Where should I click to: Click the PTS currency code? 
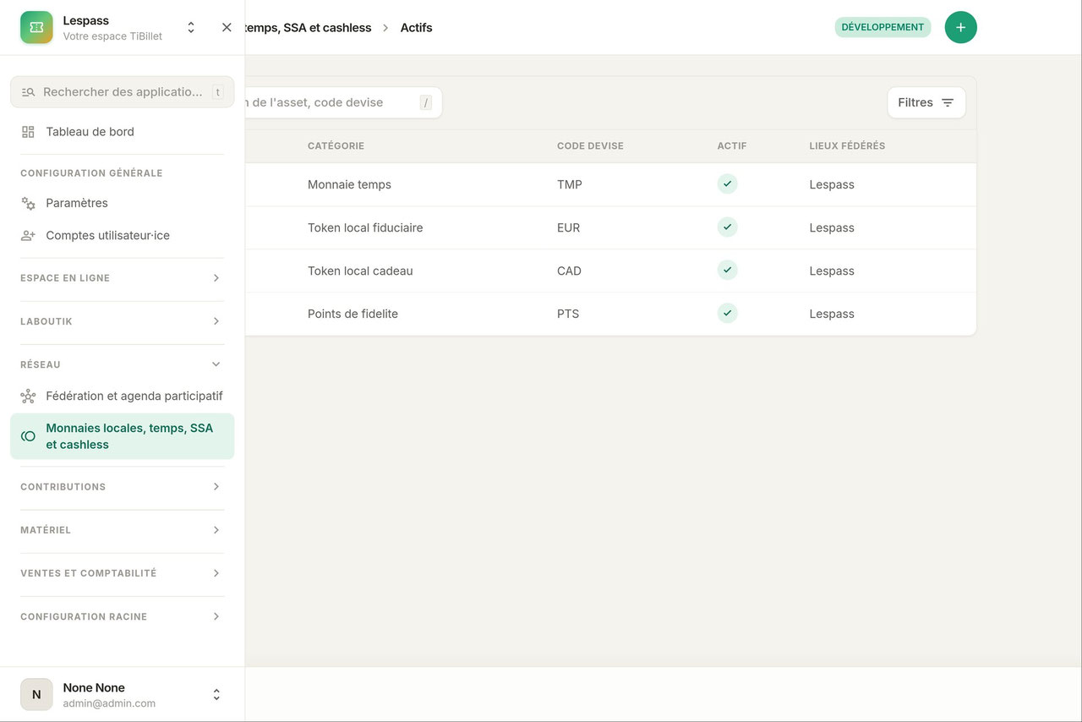pos(568,314)
